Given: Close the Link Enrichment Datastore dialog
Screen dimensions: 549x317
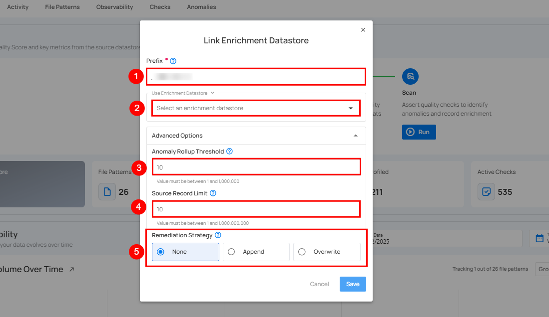Looking at the screenshot, I should 363,30.
